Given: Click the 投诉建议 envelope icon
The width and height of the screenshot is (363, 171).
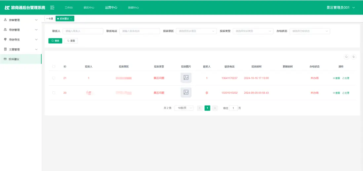Looking at the screenshot, I should [x=5, y=59].
